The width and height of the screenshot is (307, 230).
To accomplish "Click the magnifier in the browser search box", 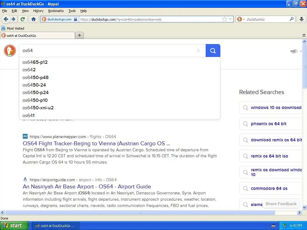I will [x=291, y=19].
